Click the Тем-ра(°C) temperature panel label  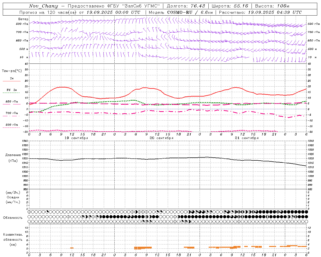pos(12,71)
